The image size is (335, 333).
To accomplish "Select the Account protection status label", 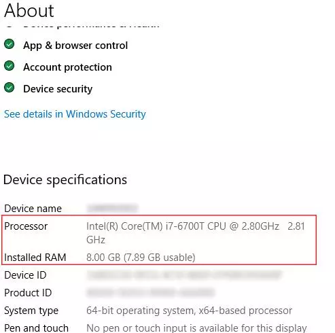I will [x=67, y=67].
